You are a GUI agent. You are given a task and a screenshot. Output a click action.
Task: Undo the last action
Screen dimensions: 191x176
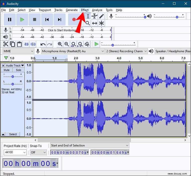pos(43,44)
